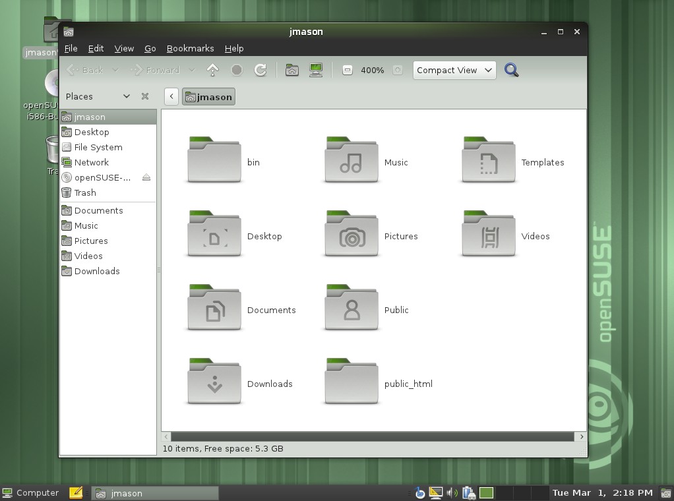Screen dimensions: 674x501
Task: Zoom out with the minus icon
Action: tap(348, 70)
